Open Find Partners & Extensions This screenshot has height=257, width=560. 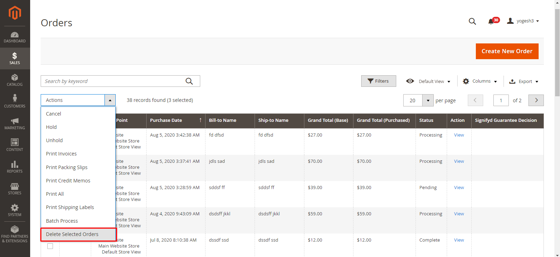click(x=15, y=234)
